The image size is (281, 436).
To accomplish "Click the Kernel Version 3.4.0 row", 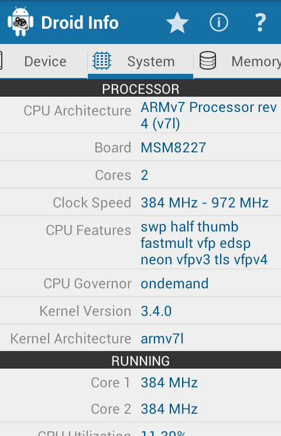I will tap(140, 311).
